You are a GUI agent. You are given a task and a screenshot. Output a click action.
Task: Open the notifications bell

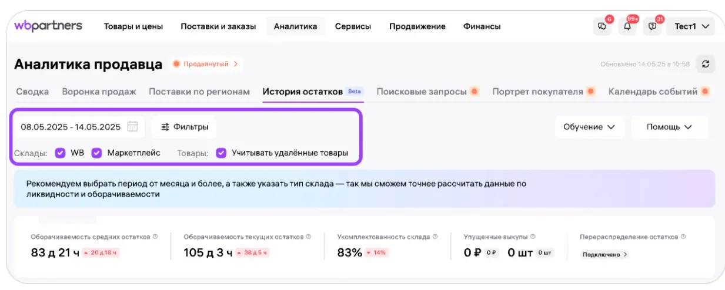[627, 26]
